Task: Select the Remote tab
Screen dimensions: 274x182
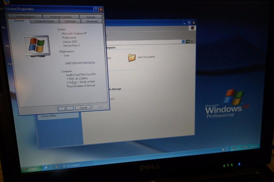Action: click(x=91, y=17)
